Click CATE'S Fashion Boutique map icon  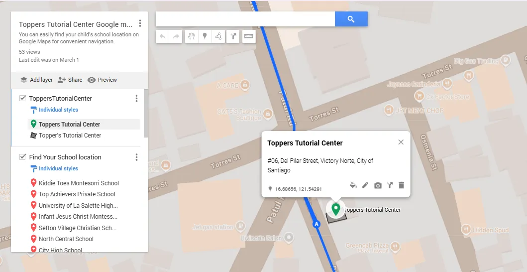(x=268, y=114)
